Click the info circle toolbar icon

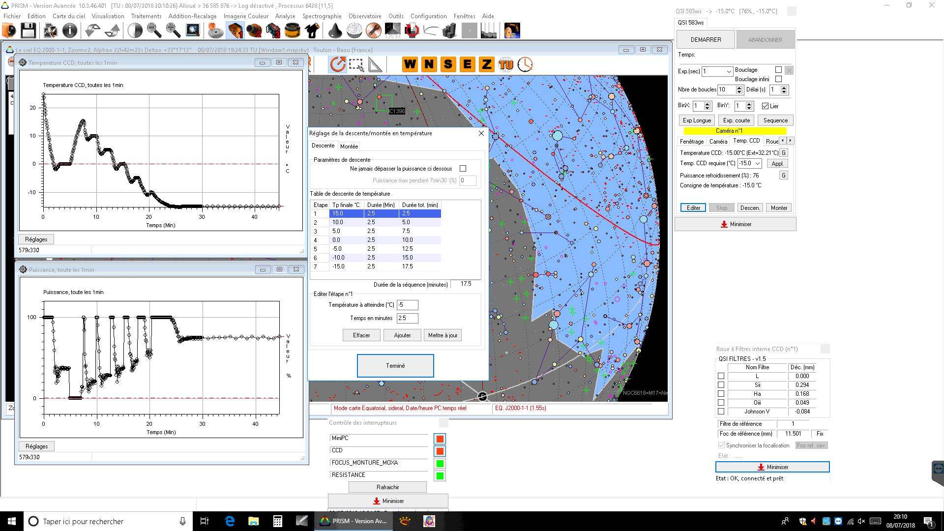pos(70,30)
